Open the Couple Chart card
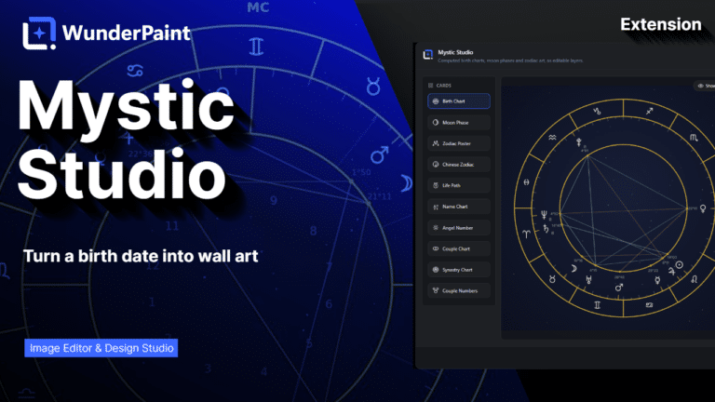The image size is (715, 402). click(x=459, y=248)
